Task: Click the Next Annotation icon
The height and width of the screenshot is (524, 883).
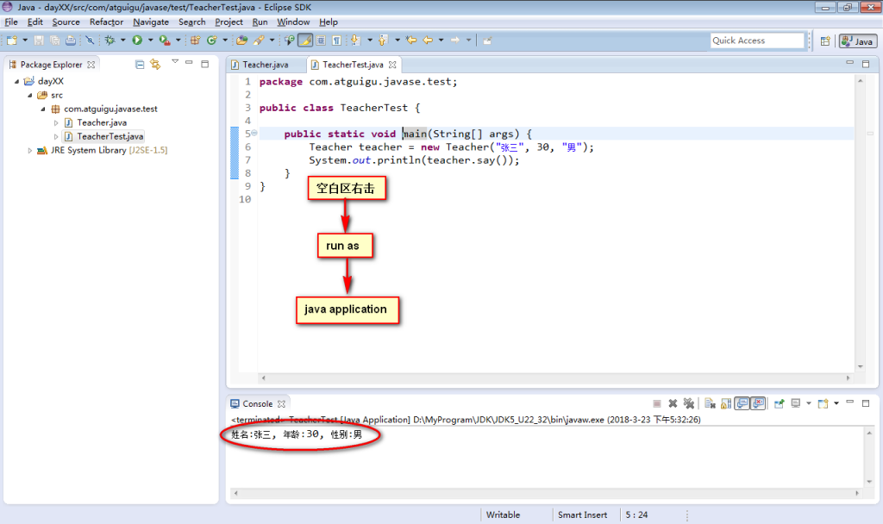Action: (355, 41)
